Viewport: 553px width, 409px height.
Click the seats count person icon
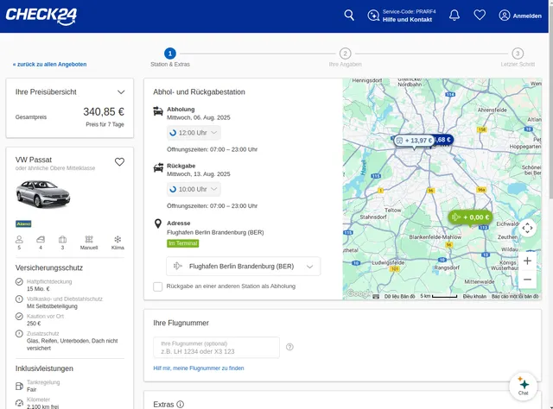click(x=19, y=240)
